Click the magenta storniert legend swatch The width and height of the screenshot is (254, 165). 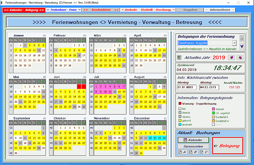(213, 109)
